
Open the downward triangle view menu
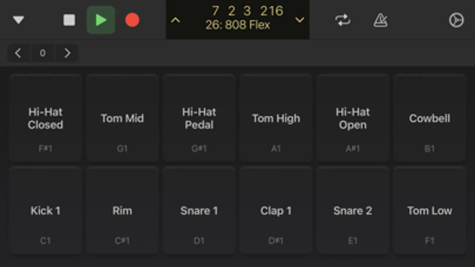point(18,20)
